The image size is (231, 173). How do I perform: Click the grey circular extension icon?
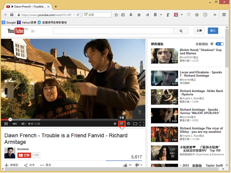tap(205, 15)
